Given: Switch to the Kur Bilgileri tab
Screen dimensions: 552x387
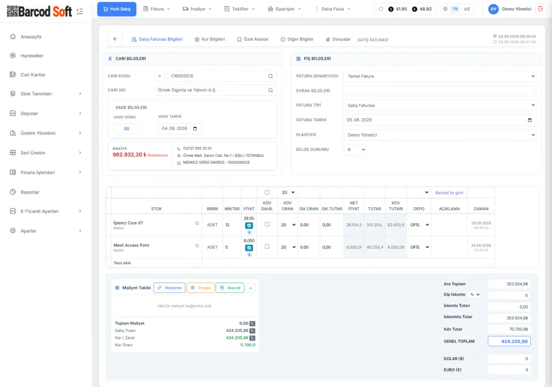Looking at the screenshot, I should [x=210, y=40].
